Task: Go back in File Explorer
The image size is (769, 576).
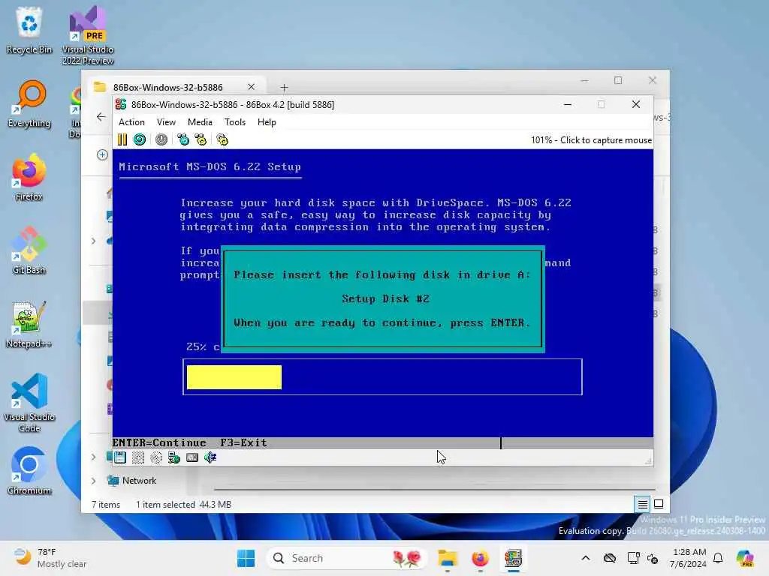Action: tap(101, 116)
